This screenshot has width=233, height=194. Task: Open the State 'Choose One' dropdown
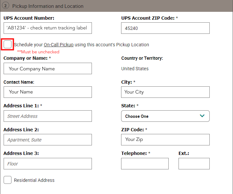click(165, 116)
